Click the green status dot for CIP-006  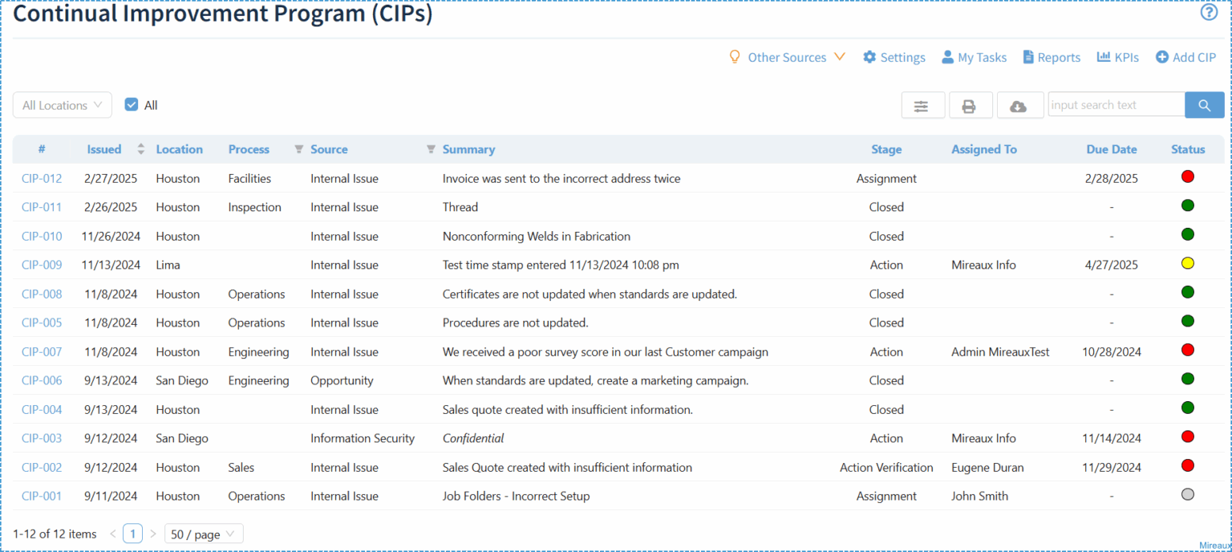point(1188,379)
